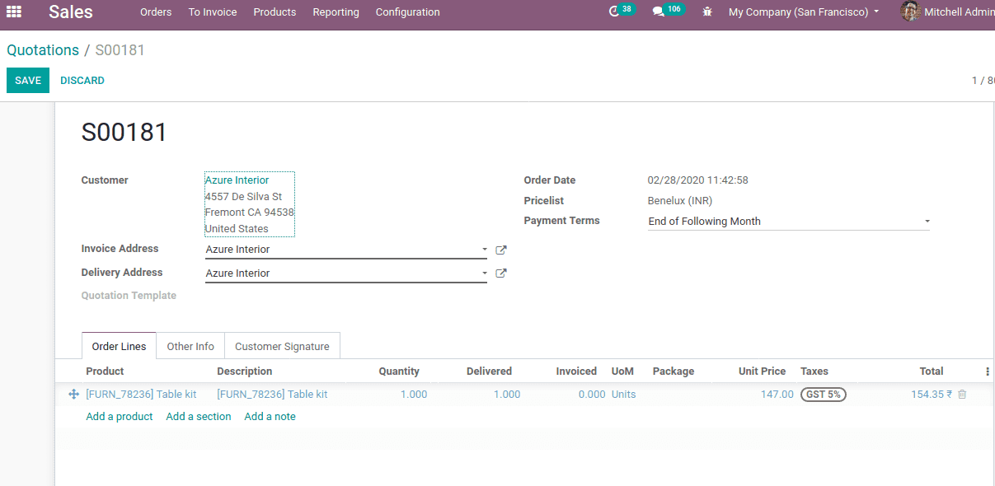Open the Configuration menu
Viewport: 995px width, 486px height.
tap(407, 12)
